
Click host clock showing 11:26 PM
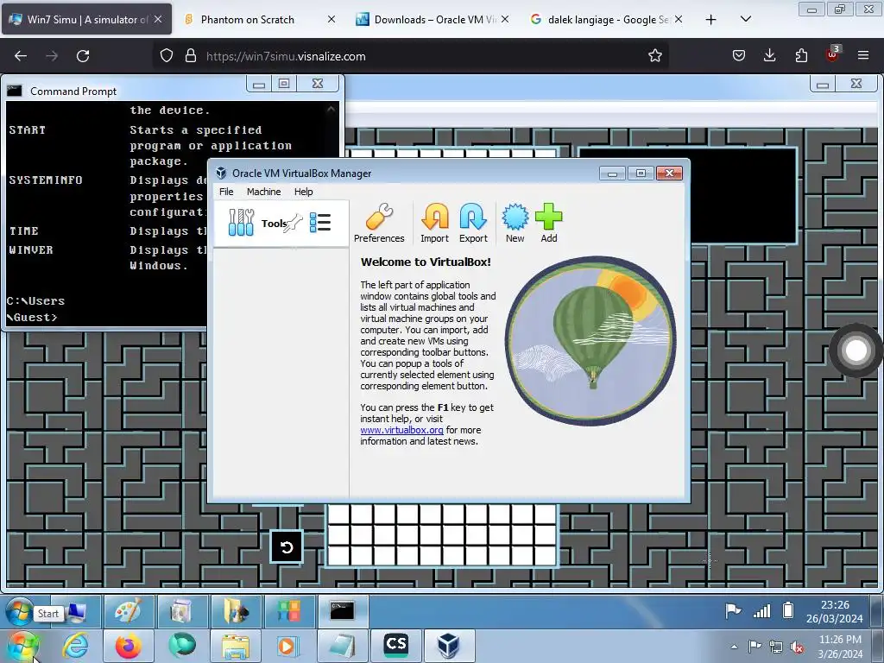click(x=839, y=647)
